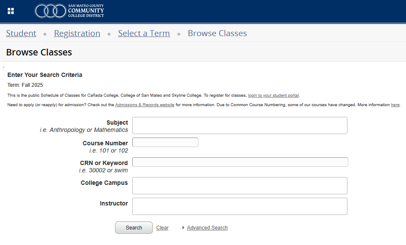The image size is (406, 245).
Task: Open the Instructor selection field
Action: (240, 206)
